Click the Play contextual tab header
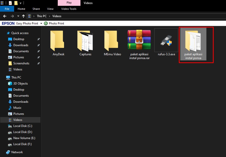This screenshot has width=226, height=157. (69, 3)
